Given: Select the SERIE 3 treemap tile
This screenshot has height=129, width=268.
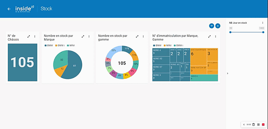Looking at the screenshot, I should 161,77.
